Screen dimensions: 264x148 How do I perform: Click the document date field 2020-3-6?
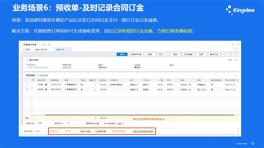coord(78,67)
